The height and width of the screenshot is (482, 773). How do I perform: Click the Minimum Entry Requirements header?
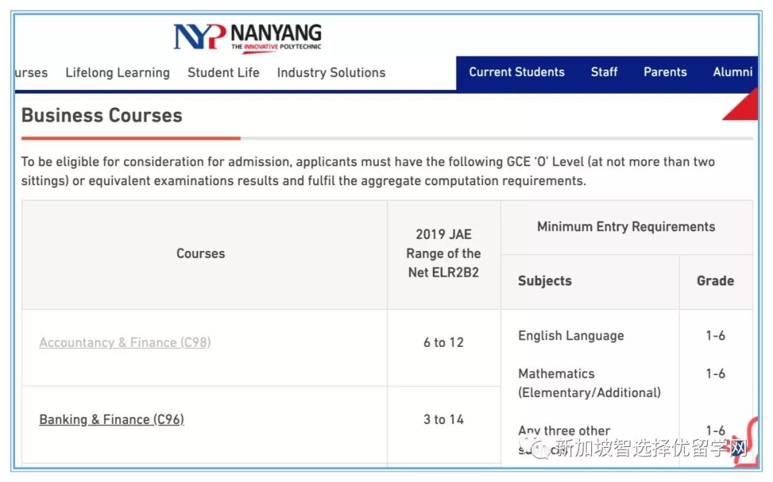point(626,227)
